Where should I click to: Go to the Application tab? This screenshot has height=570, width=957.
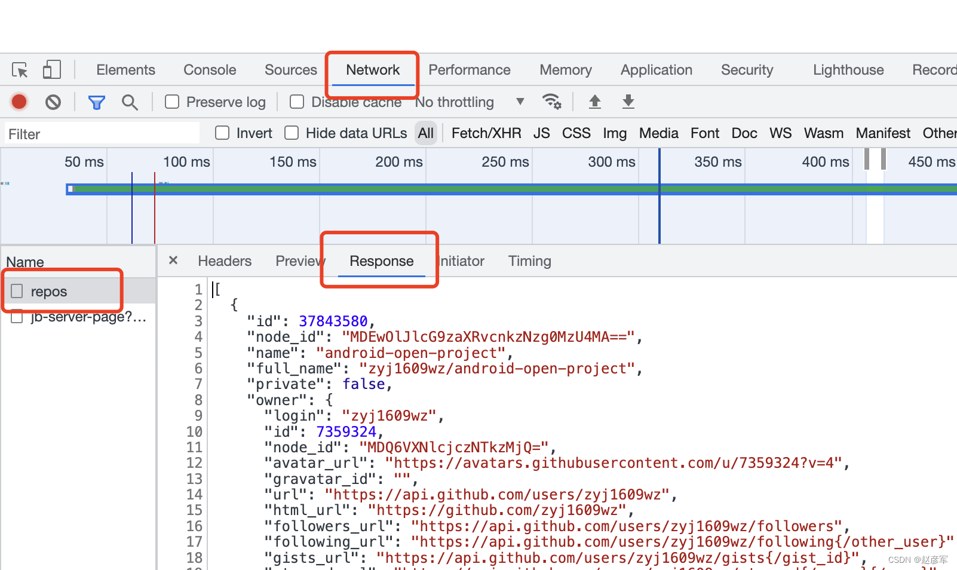click(657, 70)
